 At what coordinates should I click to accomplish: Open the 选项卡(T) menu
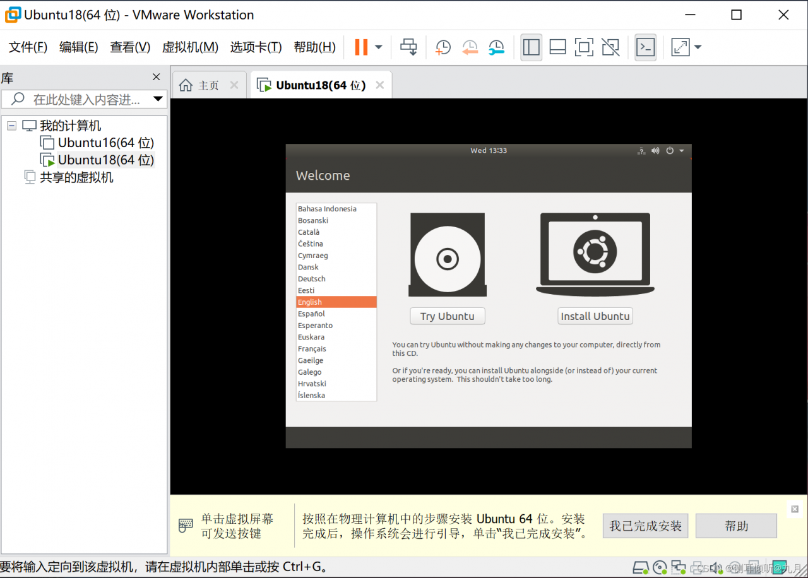coord(256,47)
